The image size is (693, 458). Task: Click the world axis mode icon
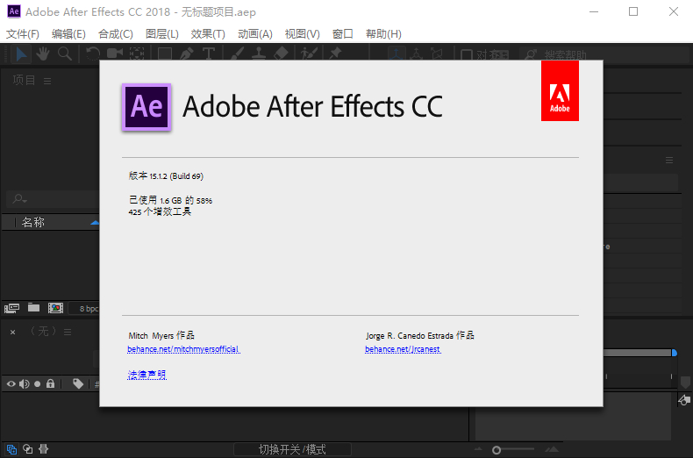click(416, 54)
